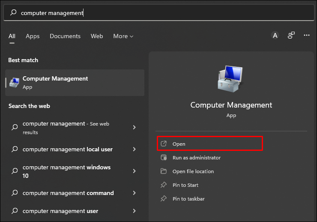The width and height of the screenshot is (317, 222).
Task: Click the pin icon beside Pin to Start
Action: point(163,185)
